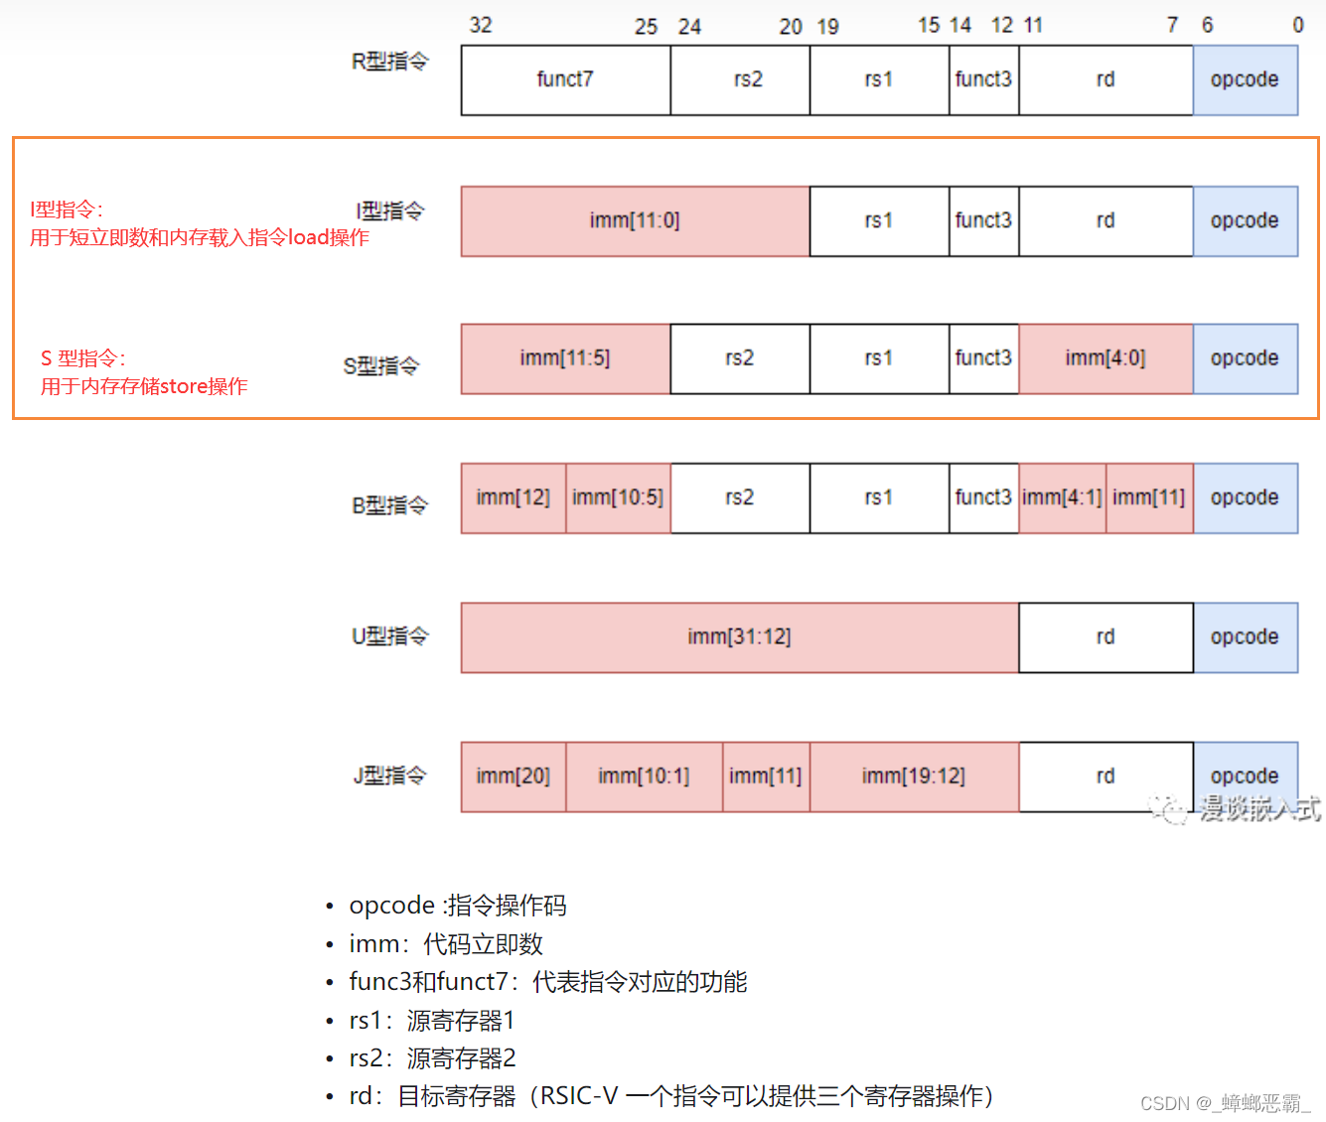Click the funct7 field in R型指令 row
Screen dimensions: 1326x1122
[x=564, y=79]
